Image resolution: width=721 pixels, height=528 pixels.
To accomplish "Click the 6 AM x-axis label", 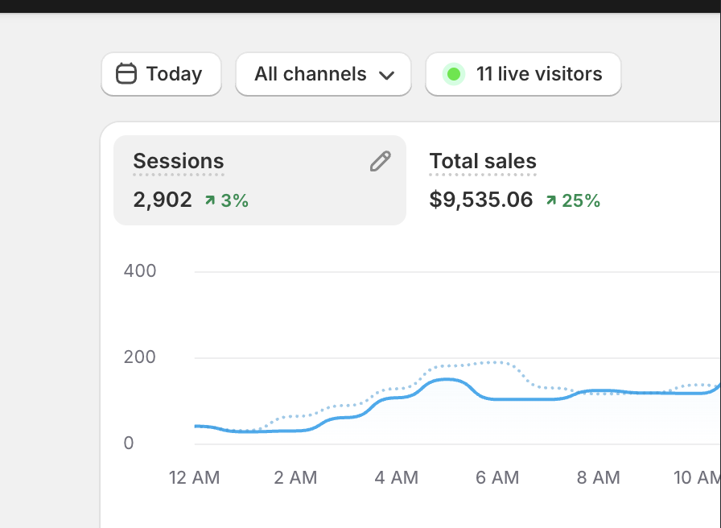I will click(497, 477).
